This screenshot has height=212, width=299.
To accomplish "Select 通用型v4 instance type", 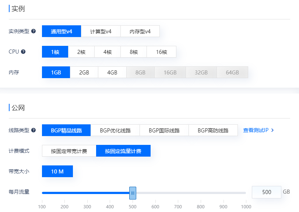I will coord(61,31).
